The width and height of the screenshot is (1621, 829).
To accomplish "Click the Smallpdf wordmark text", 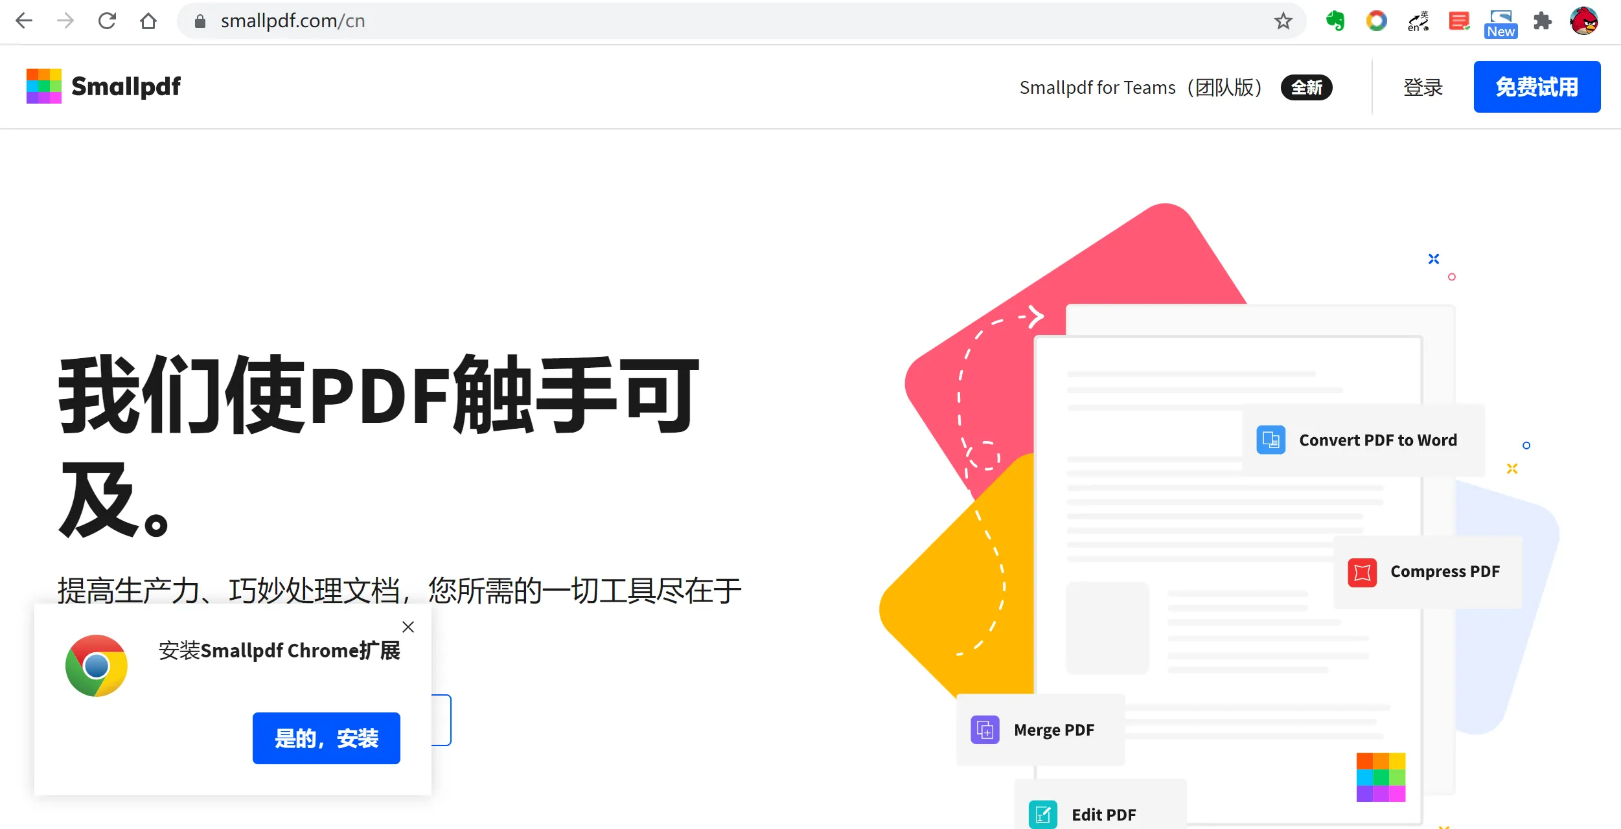I will point(126,87).
